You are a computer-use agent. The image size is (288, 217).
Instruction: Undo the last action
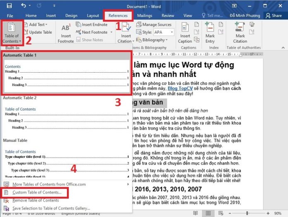pos(24,5)
